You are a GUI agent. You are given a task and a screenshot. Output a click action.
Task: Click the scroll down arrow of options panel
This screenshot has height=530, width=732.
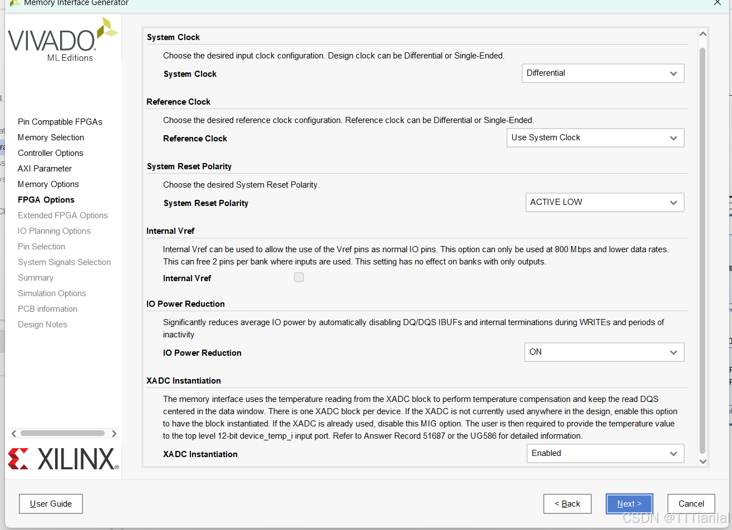(702, 461)
